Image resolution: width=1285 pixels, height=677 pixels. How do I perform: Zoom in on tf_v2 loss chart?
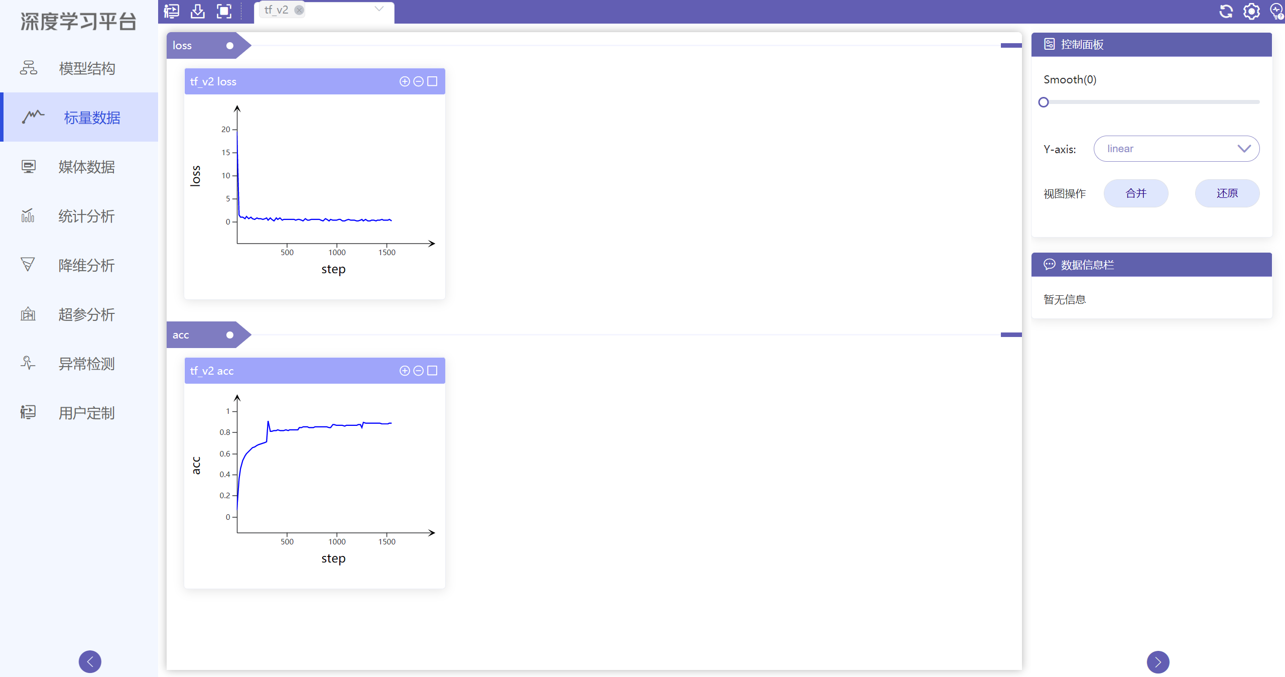pyautogui.click(x=405, y=81)
